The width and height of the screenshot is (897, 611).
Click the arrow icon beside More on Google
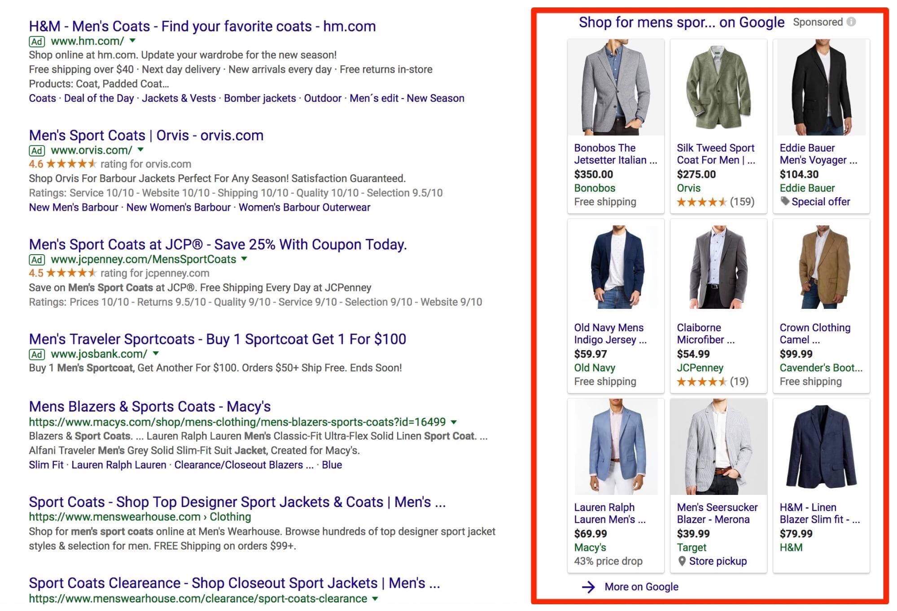pyautogui.click(x=588, y=587)
